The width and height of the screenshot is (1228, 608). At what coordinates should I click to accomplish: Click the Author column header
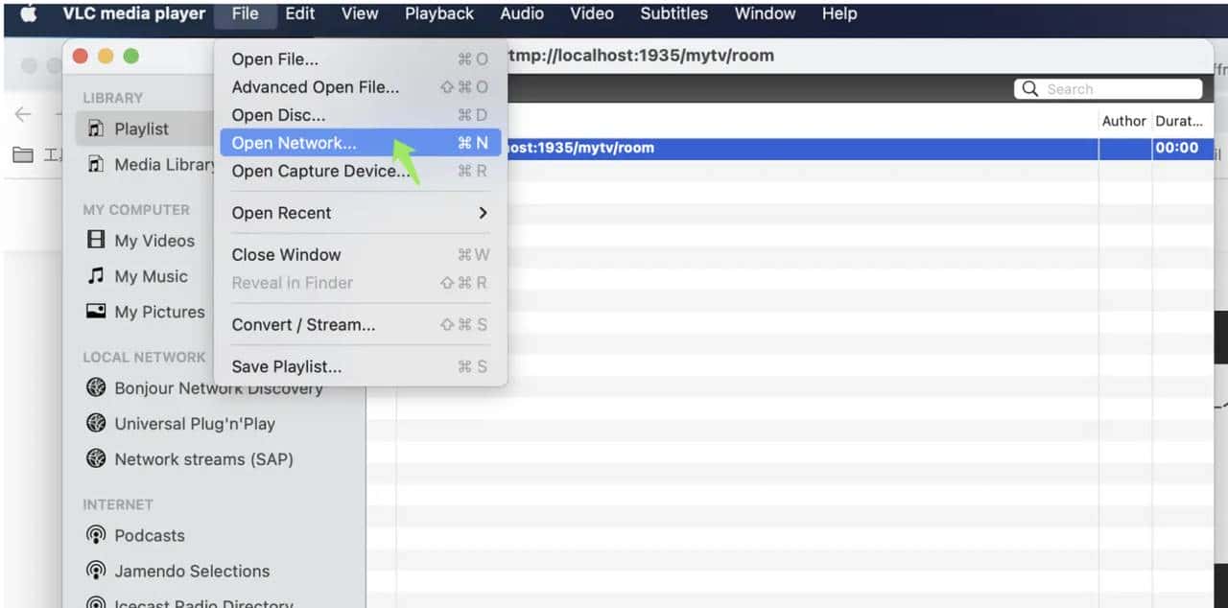pyautogui.click(x=1124, y=121)
